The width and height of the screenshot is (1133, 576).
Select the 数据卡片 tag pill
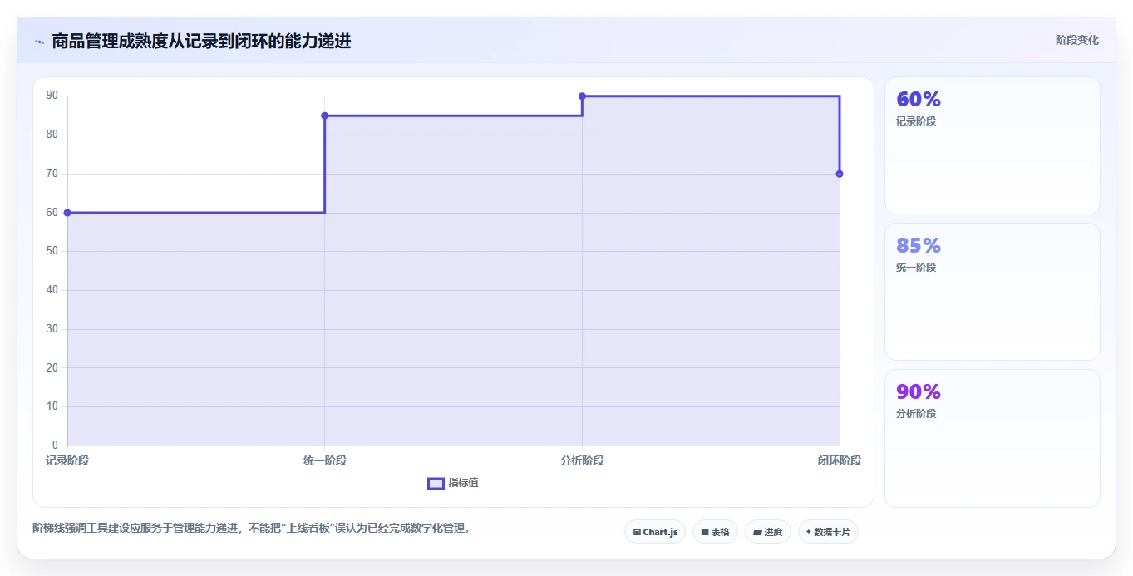point(828,532)
